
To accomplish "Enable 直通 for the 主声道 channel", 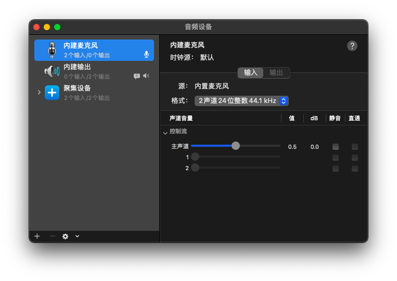I will [355, 147].
